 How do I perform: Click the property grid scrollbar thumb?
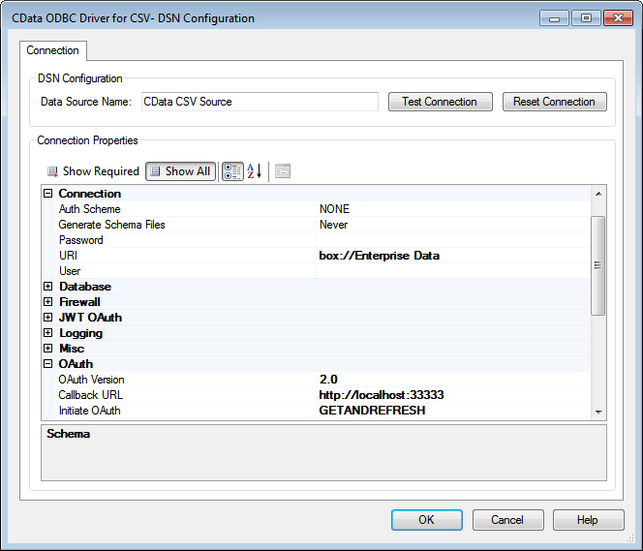598,265
